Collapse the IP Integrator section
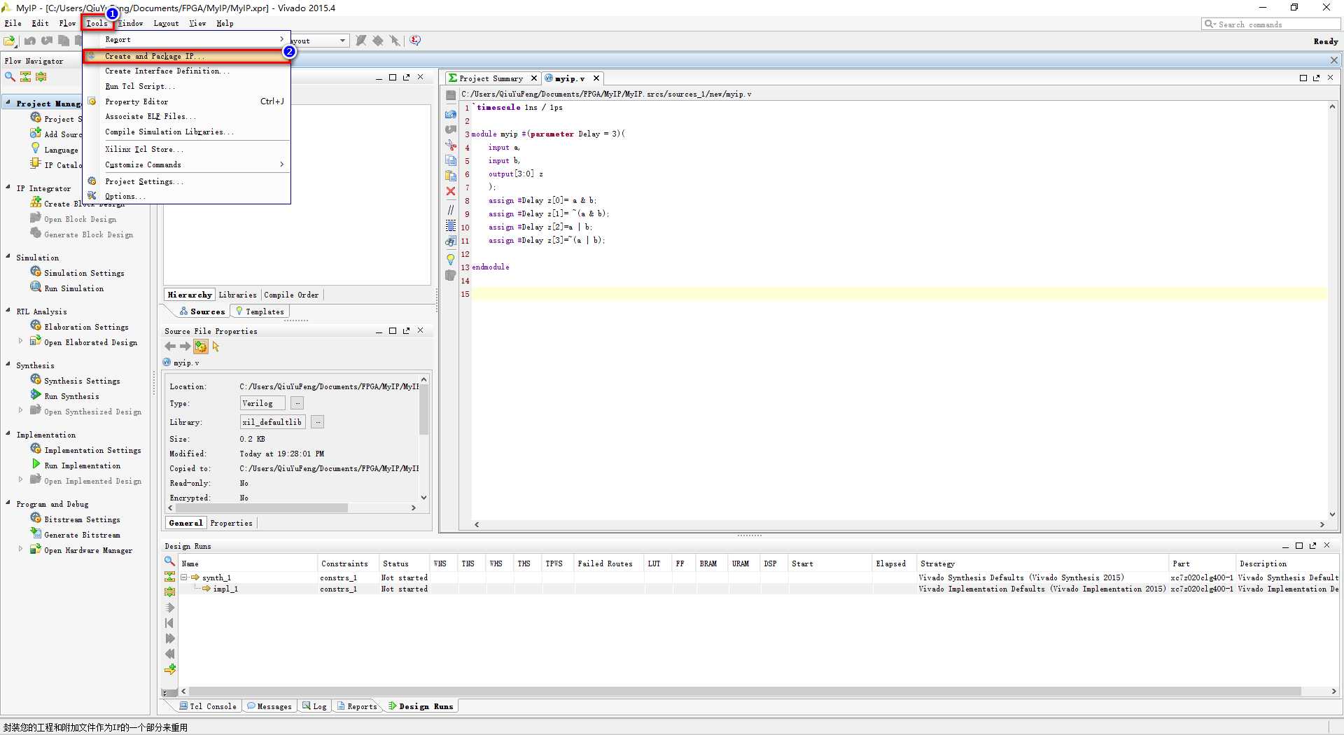Screen dimensions: 1344x735 click(x=8, y=188)
